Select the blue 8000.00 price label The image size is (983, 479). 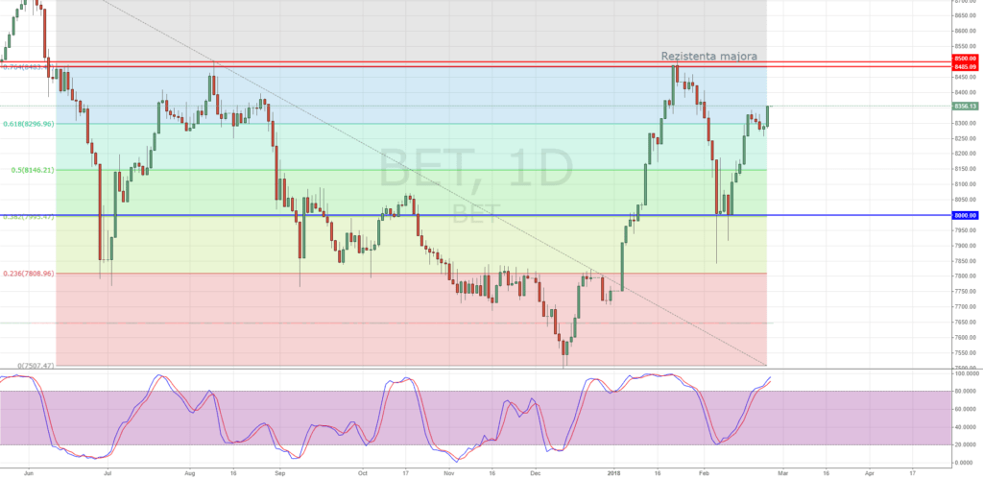tap(964, 215)
